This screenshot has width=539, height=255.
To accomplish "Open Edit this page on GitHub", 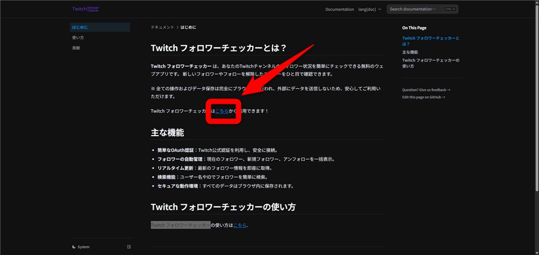I will point(426,97).
